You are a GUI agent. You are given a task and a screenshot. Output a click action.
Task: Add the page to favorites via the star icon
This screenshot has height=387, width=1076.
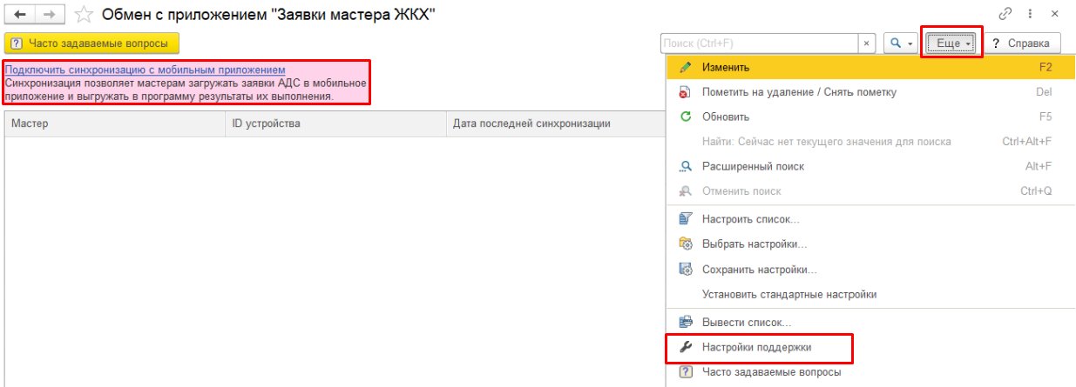pyautogui.click(x=84, y=14)
